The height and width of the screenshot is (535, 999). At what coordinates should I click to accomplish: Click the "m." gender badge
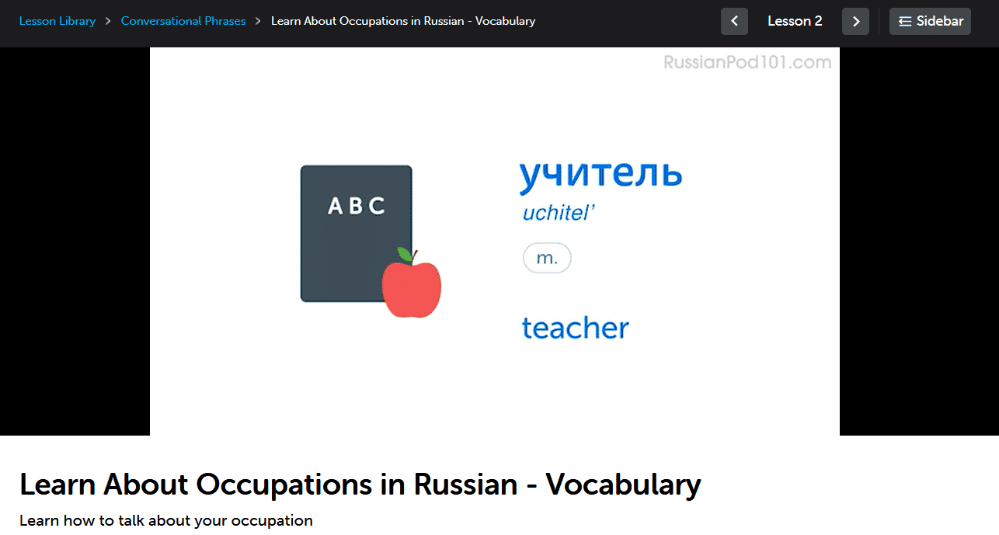547,259
